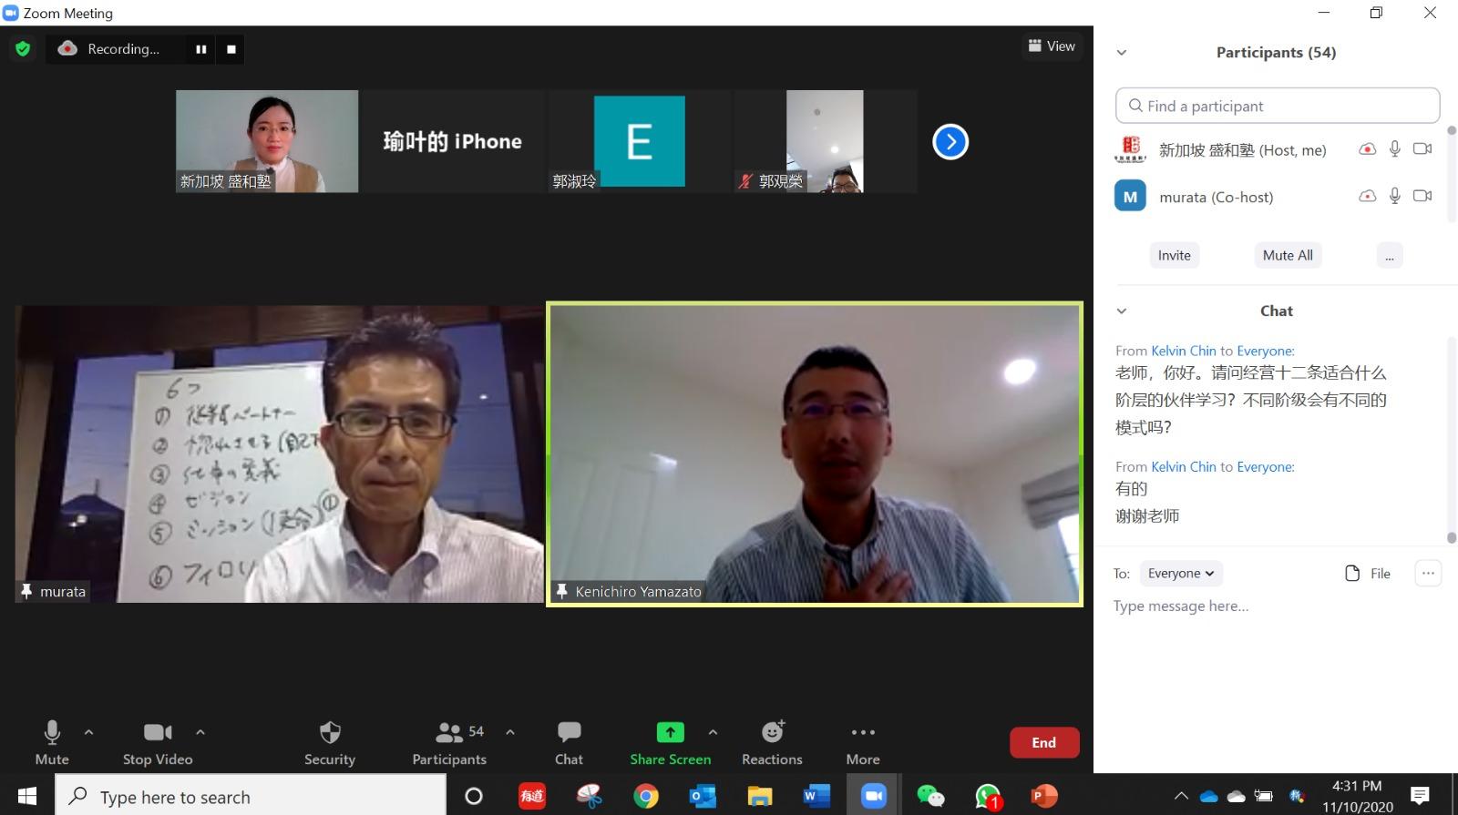Stop the meeting recording
Viewport: 1458px width, 815px height.
click(x=231, y=49)
